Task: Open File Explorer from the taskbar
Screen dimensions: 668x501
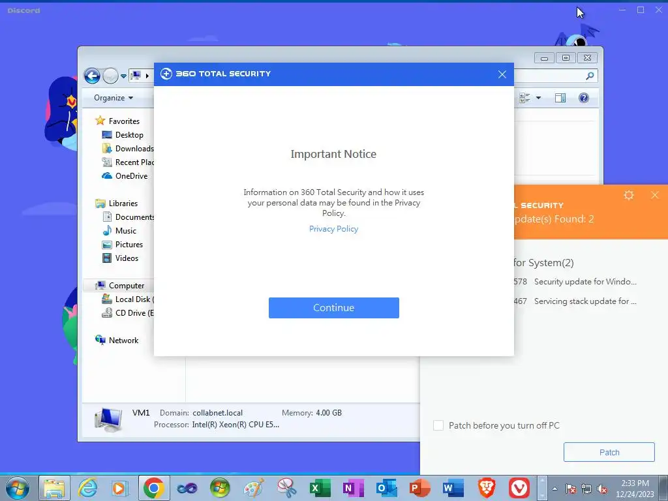Action: coord(55,488)
